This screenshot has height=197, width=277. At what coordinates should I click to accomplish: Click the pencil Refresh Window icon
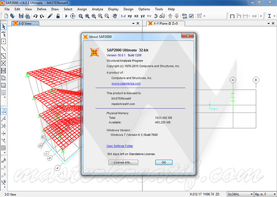pos(50,16)
